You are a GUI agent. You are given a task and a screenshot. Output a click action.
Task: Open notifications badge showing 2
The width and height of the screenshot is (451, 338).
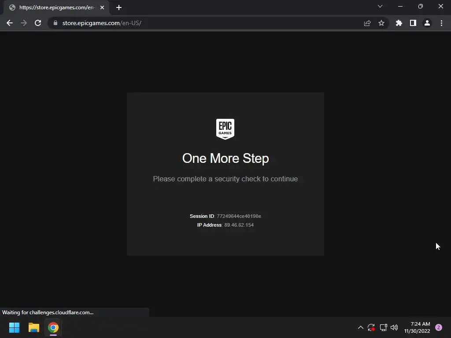point(439,327)
